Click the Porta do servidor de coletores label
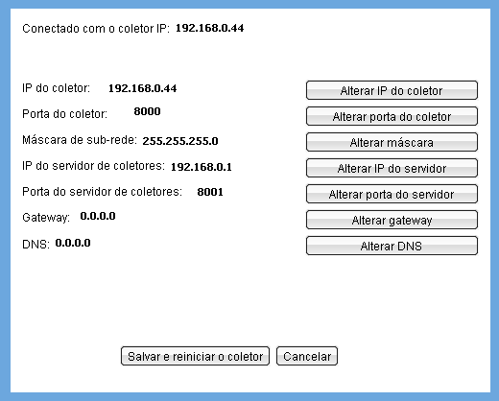499x401 pixels. (x=102, y=192)
